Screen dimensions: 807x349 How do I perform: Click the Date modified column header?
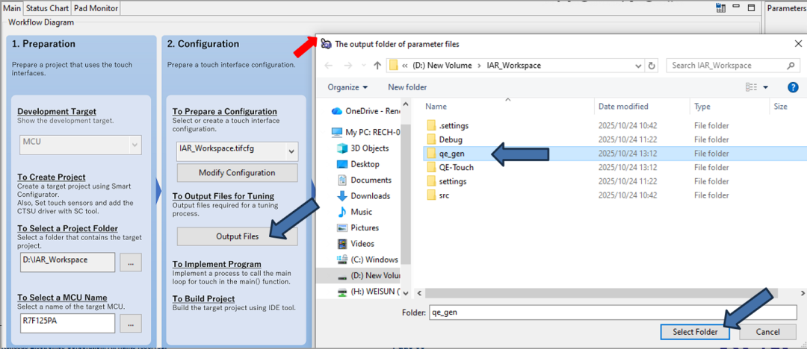click(641, 107)
